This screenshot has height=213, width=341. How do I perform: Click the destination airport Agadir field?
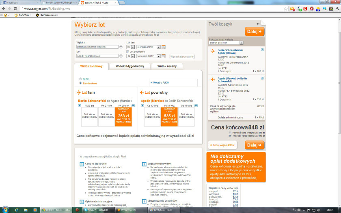pos(97,56)
